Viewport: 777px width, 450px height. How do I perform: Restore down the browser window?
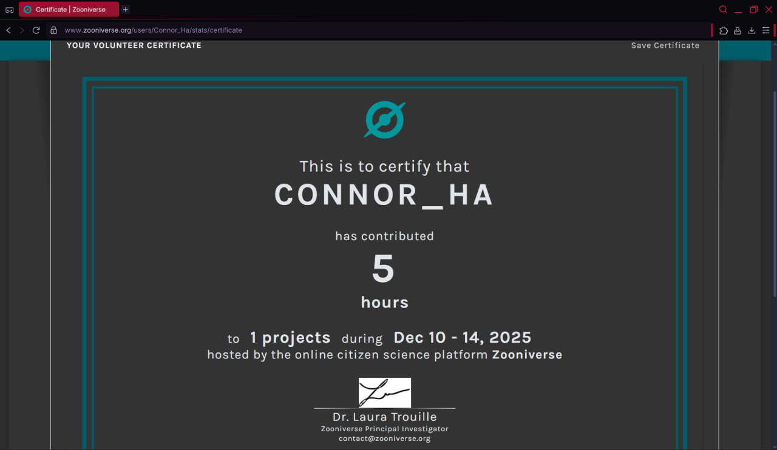point(754,10)
